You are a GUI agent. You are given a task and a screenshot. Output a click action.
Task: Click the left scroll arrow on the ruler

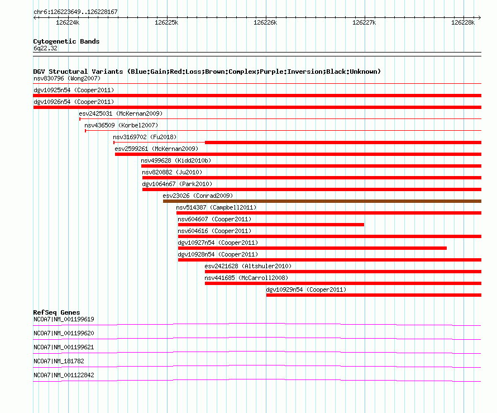(35, 18)
